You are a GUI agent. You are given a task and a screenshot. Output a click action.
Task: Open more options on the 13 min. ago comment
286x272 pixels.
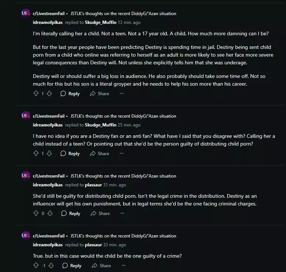(x=122, y=94)
